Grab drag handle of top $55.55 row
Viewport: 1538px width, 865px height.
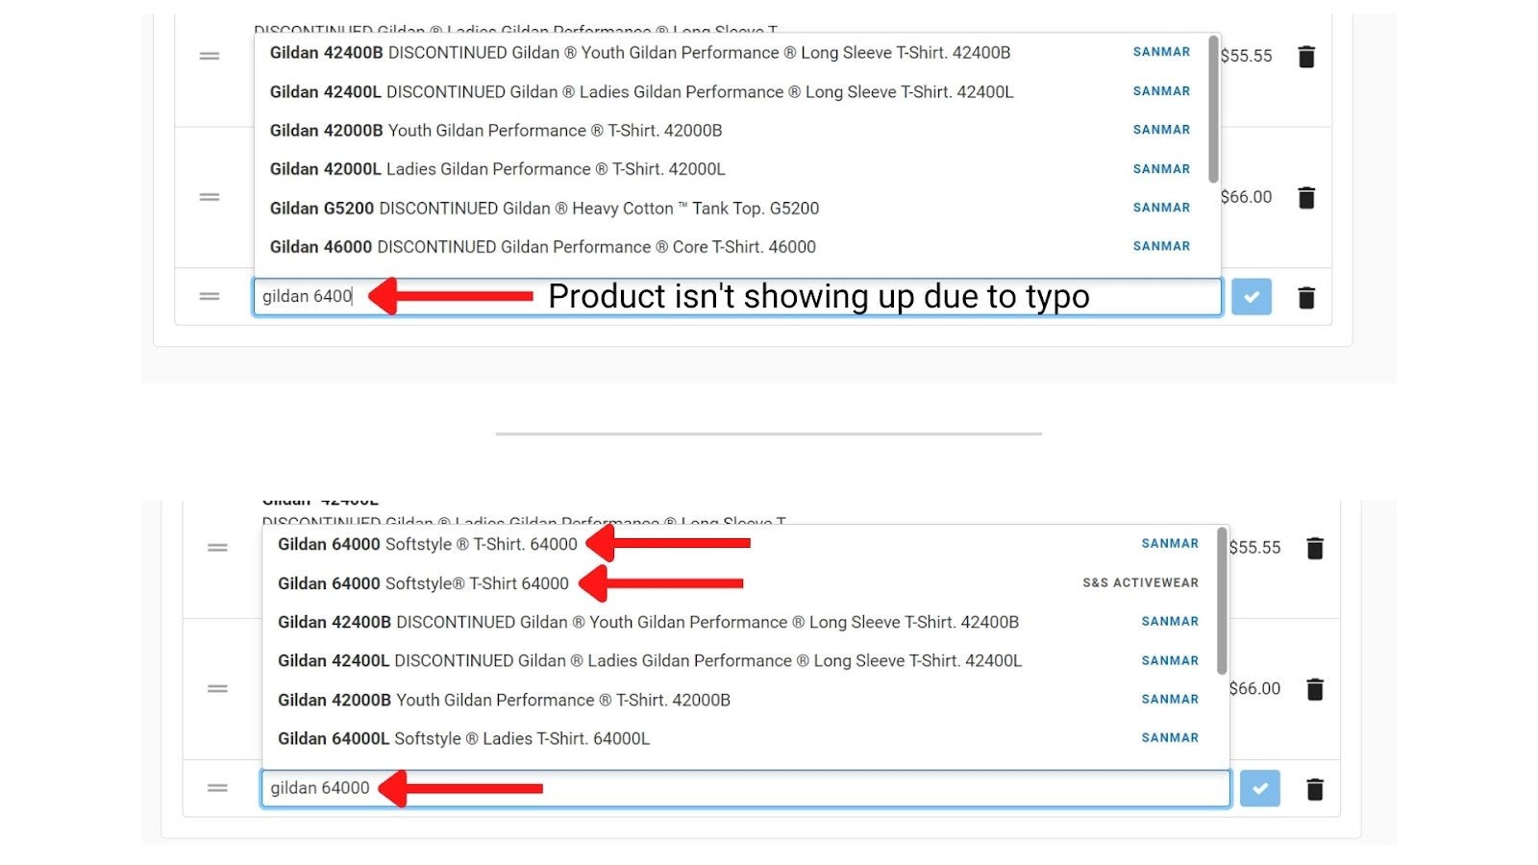(x=210, y=57)
